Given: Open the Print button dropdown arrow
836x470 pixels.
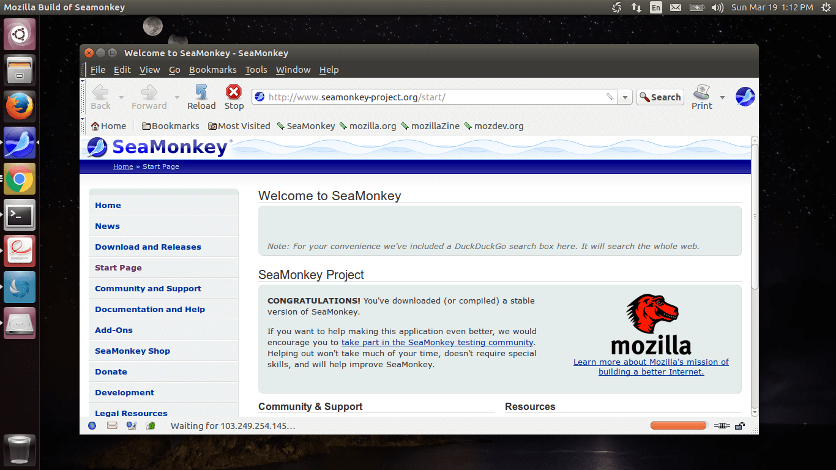Looking at the screenshot, I should click(x=722, y=97).
